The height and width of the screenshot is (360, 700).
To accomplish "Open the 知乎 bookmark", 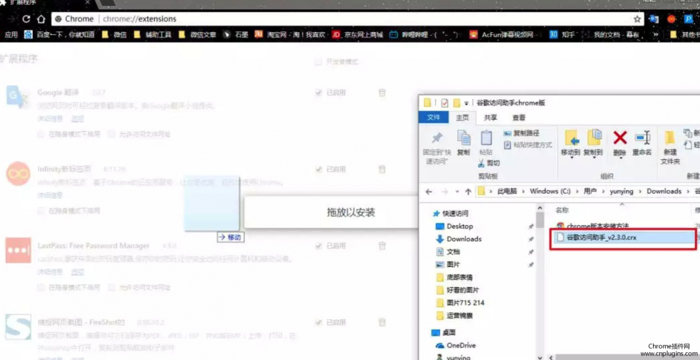I will pos(562,34).
